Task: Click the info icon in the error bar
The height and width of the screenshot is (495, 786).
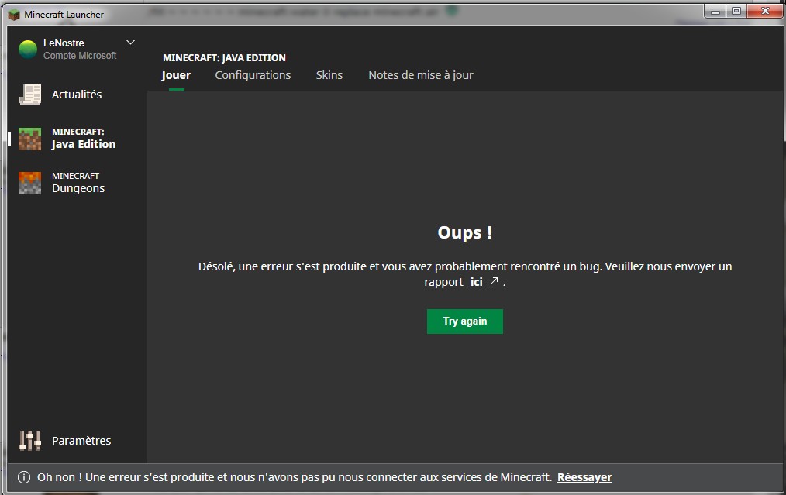Action: click(x=23, y=477)
